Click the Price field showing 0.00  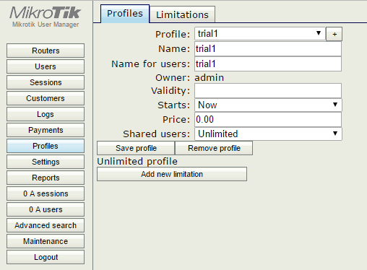coord(268,120)
